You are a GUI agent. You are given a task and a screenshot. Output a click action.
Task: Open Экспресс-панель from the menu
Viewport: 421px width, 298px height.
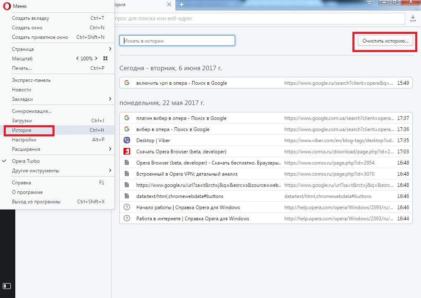(x=57, y=80)
